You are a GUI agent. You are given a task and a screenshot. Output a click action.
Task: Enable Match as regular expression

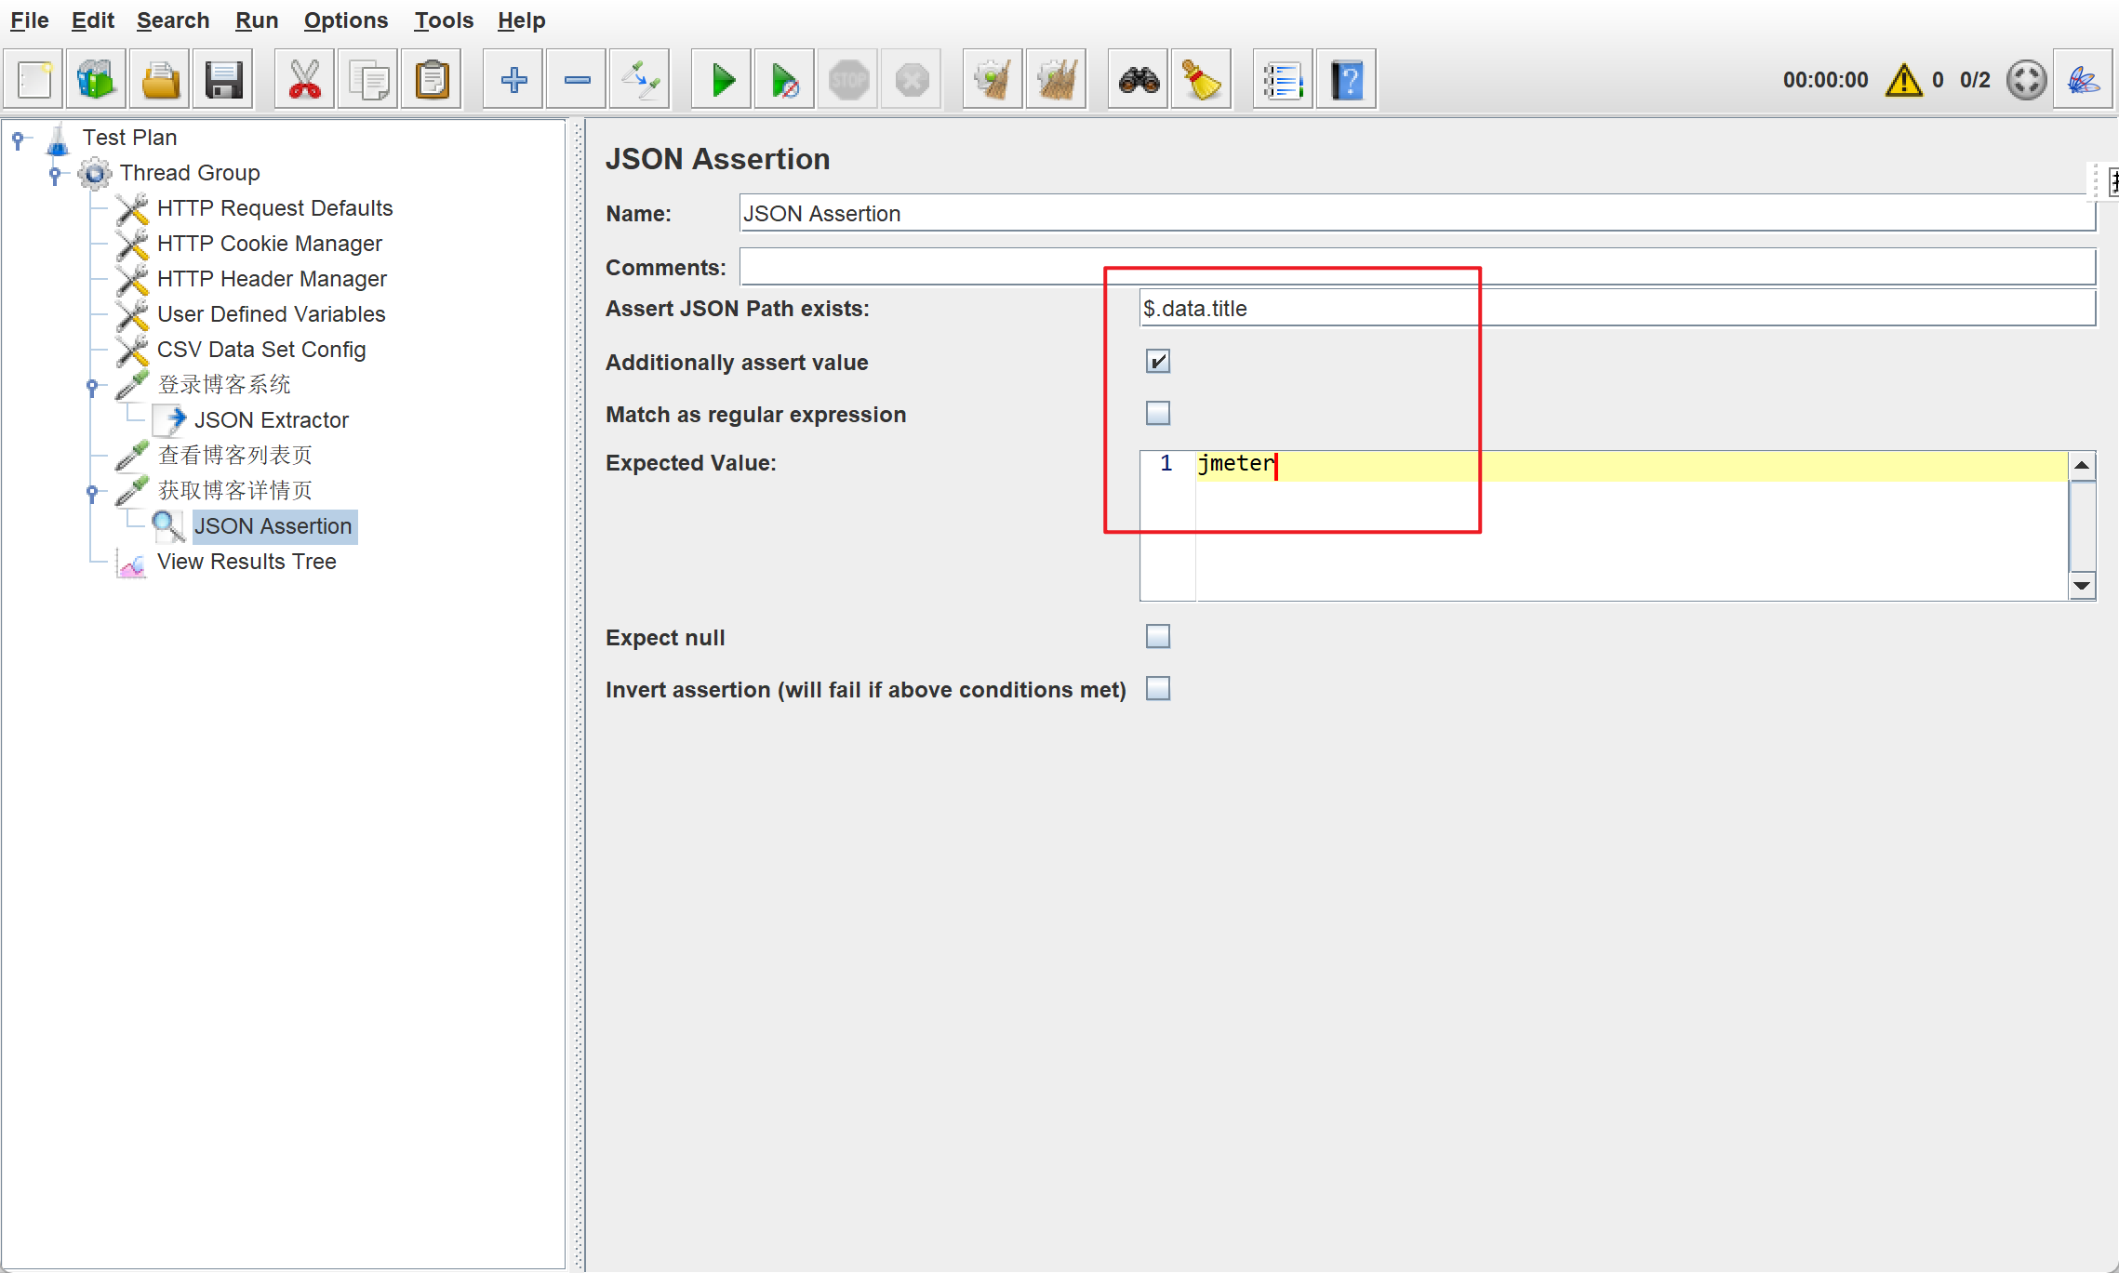pos(1158,413)
